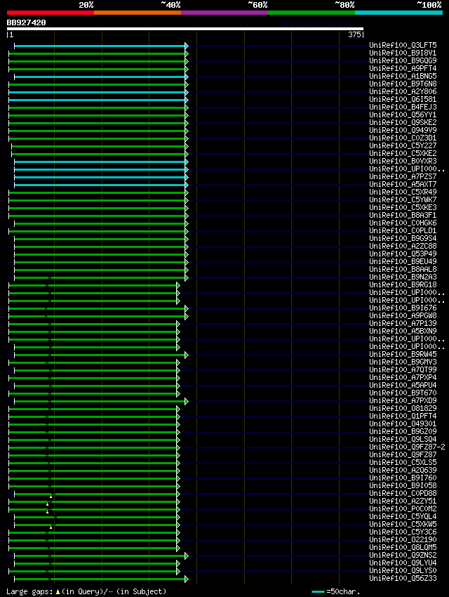Screen dimensions: 449x597
Task: Click the UniRef100_B9G9S4 label
Action: point(403,238)
